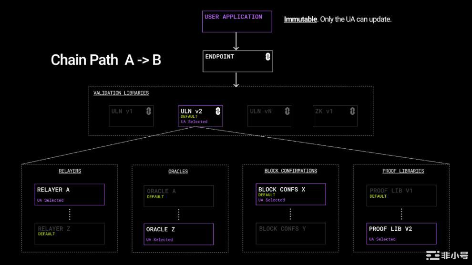Click the lock icon on ZK v1
This screenshot has width=472, height=265.
pos(352,111)
